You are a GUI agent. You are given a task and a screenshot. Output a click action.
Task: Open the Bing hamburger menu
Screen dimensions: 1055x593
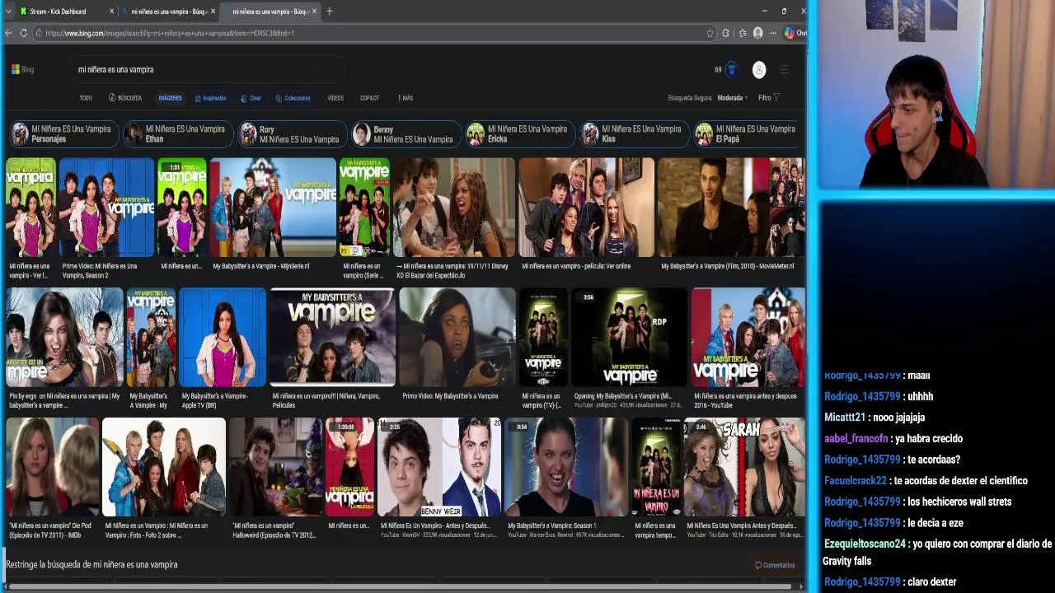784,70
